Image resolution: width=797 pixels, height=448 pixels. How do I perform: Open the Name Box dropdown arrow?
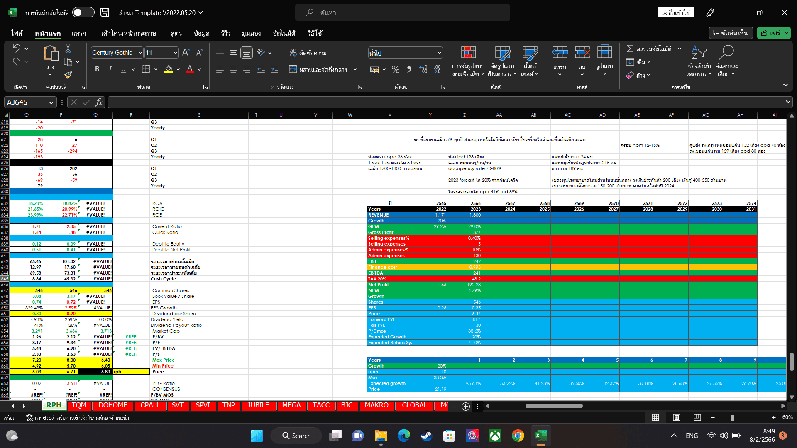tap(51, 102)
